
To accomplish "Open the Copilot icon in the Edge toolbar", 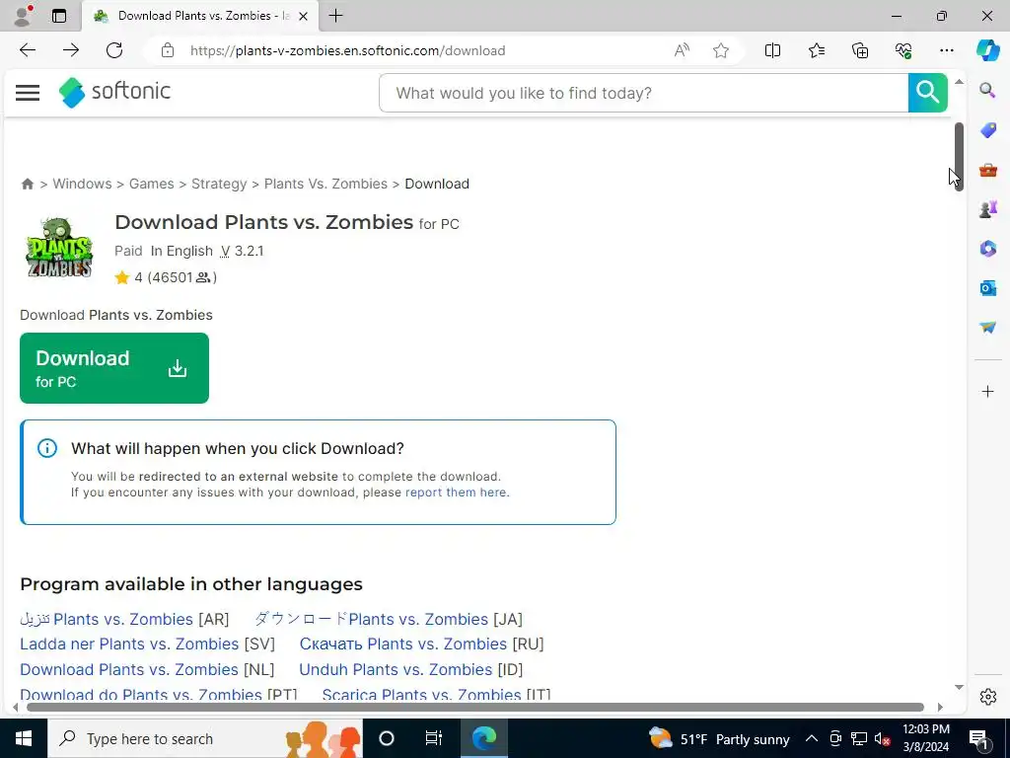I will tap(987, 50).
